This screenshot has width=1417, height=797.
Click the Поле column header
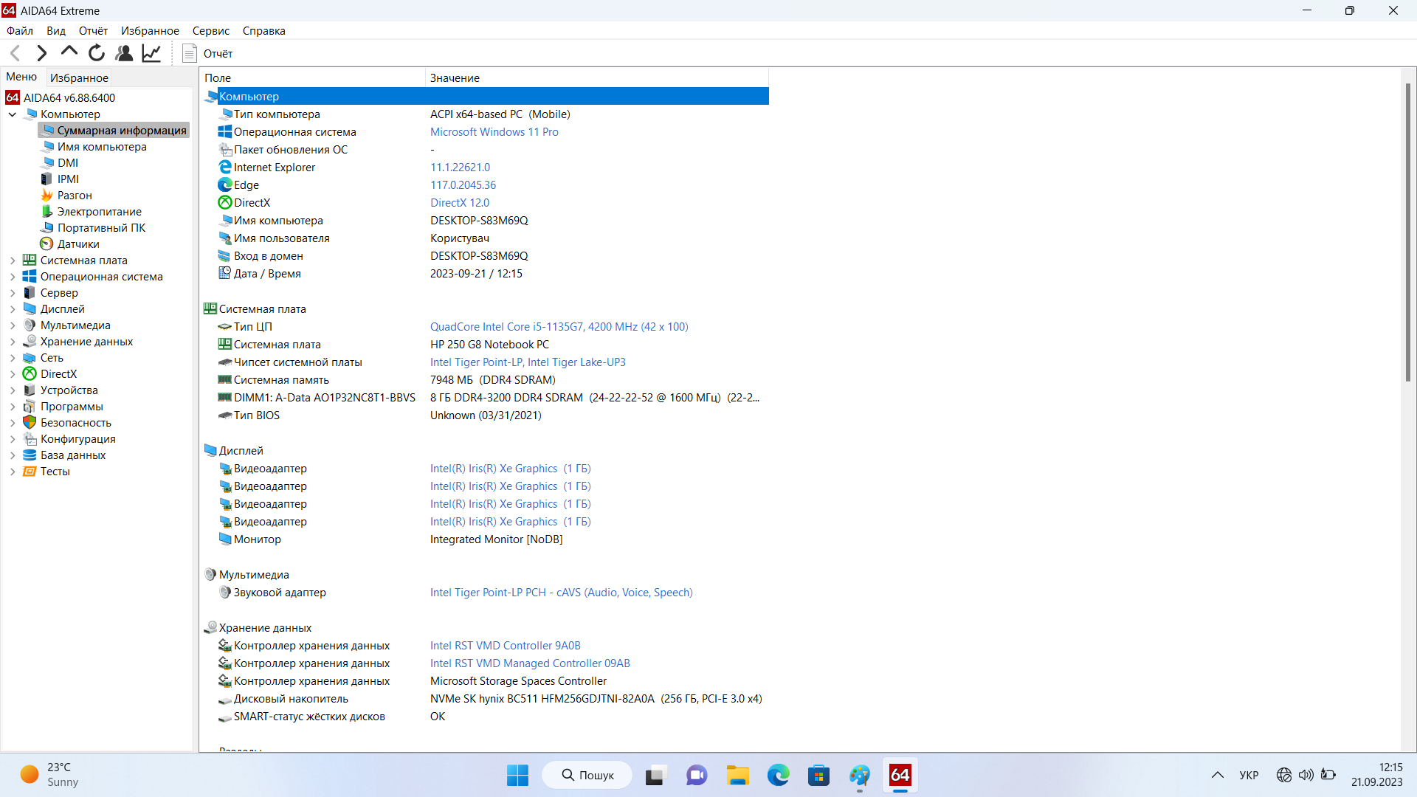[x=312, y=77]
